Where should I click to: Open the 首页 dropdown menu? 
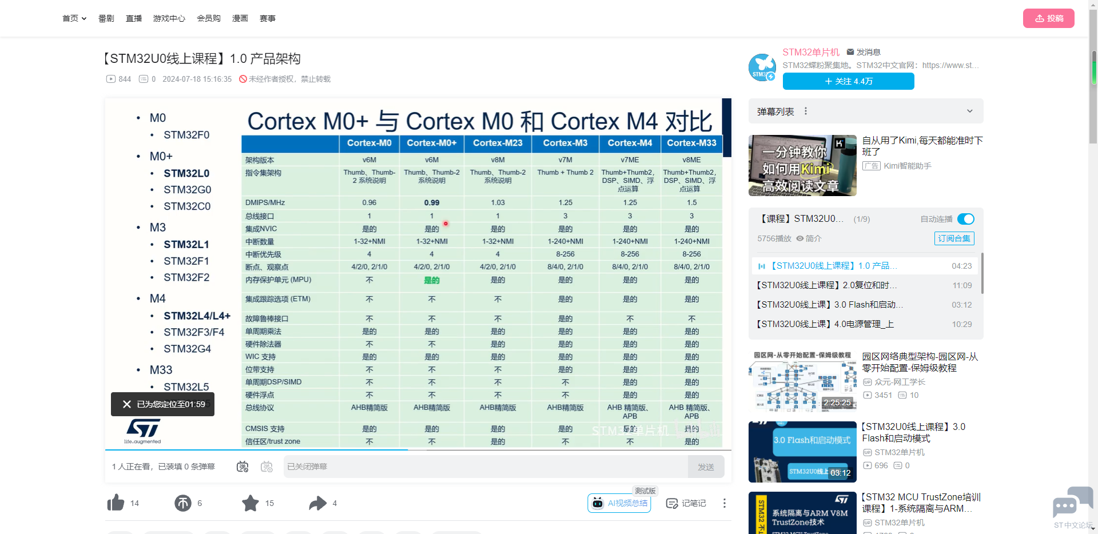[x=74, y=18]
